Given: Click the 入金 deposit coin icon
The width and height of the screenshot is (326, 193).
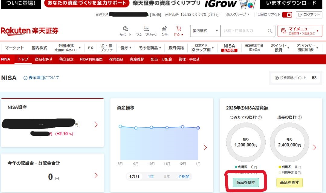Looking at the screenshot, I should click(x=164, y=28).
